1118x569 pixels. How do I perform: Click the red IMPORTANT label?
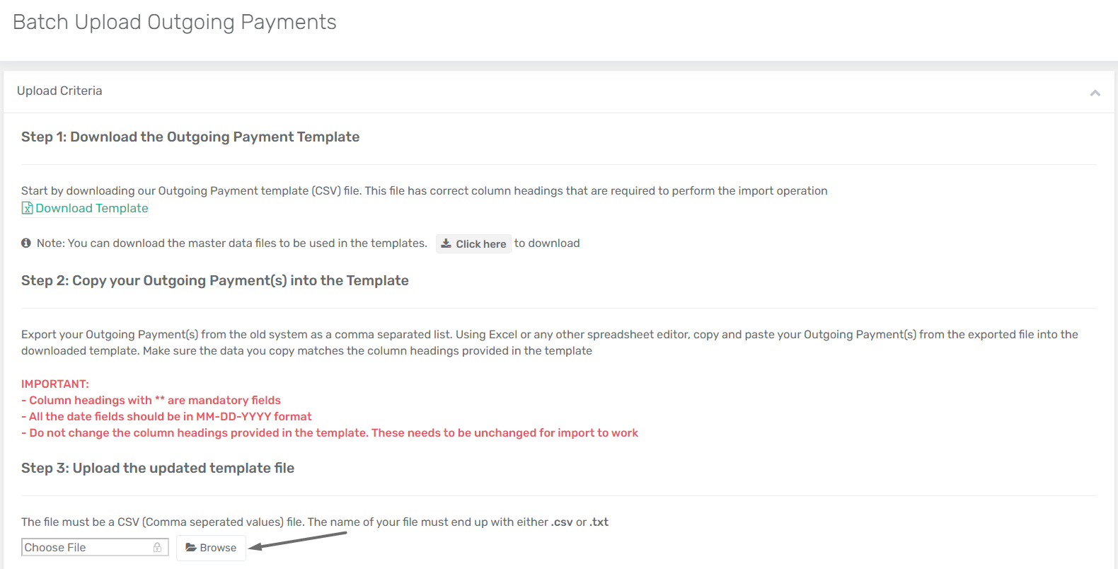(55, 384)
